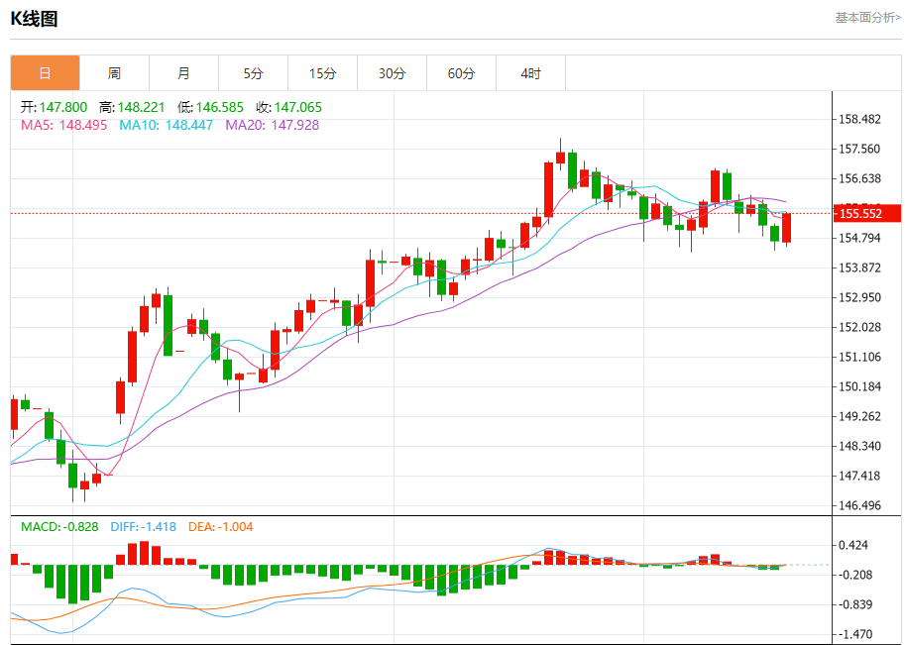905x645 pixels.
Task: Click the K线图 title heading
Action: (x=34, y=18)
